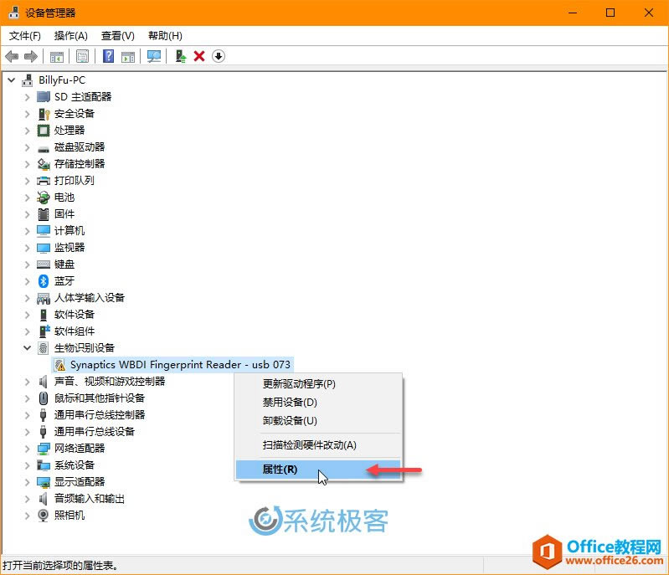669x575 pixels.
Task: Click the update driver toolbar icon
Action: (x=181, y=56)
